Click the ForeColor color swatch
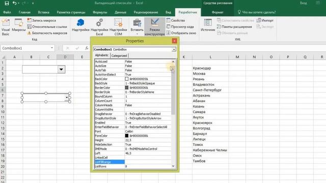This screenshot has height=183, width=326. 127,136
